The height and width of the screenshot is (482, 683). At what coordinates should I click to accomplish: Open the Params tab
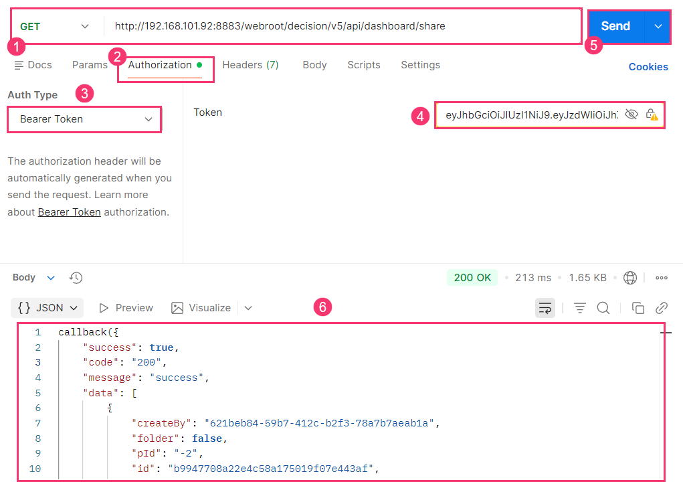(x=90, y=65)
